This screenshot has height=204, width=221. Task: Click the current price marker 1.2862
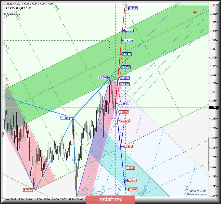point(214,108)
